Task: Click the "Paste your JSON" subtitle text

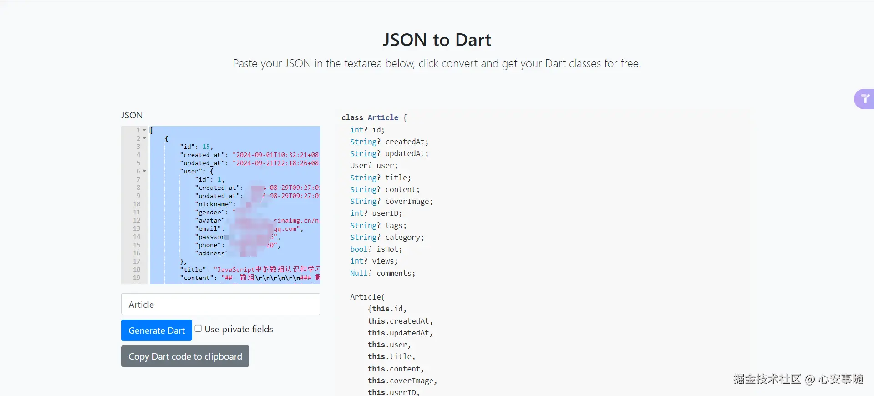Action: tap(437, 63)
